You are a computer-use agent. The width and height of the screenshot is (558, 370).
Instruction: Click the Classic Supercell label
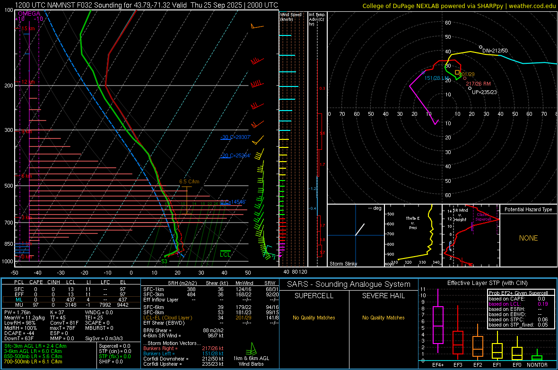pos(483,217)
